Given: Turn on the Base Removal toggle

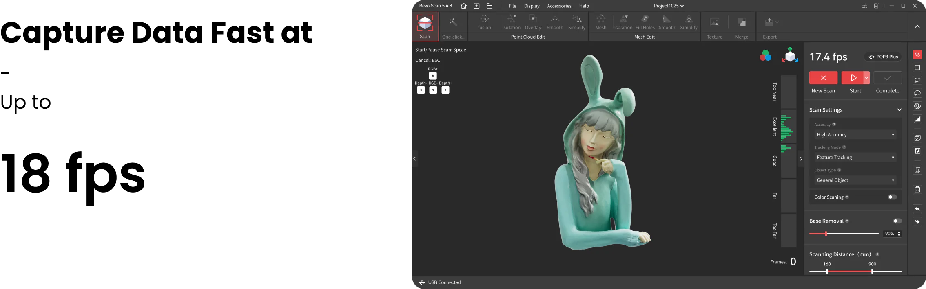Looking at the screenshot, I should 897,221.
